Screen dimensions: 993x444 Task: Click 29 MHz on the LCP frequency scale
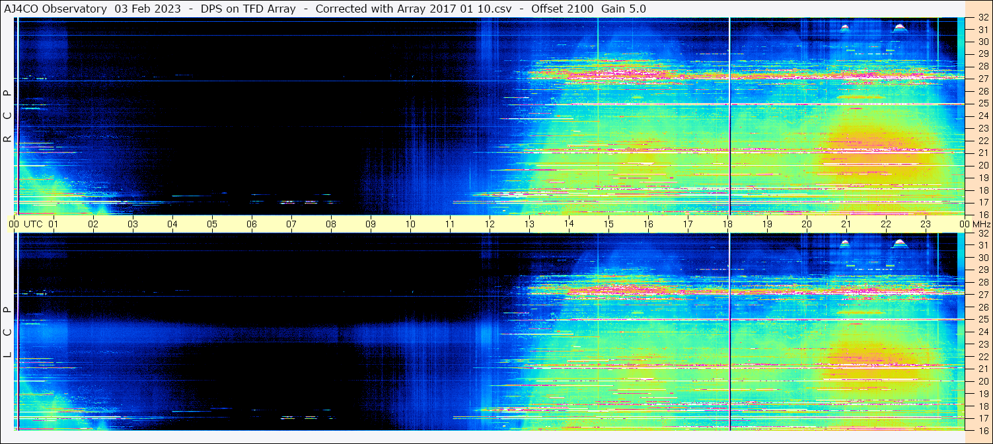pos(982,270)
